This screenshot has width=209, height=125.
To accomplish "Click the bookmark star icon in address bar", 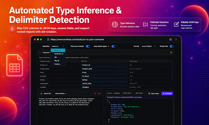I will [170, 39].
